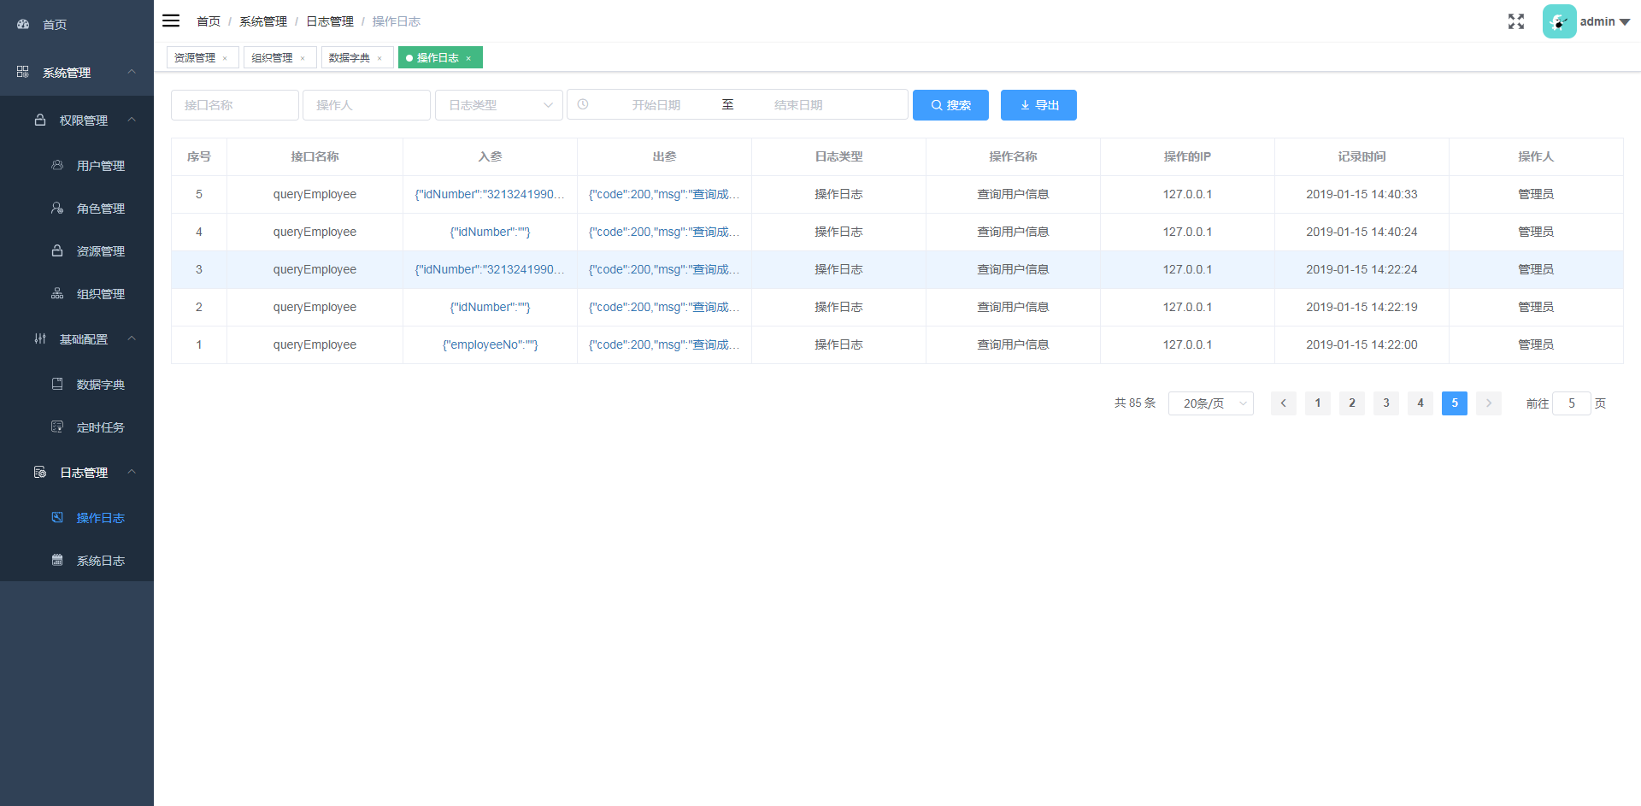This screenshot has width=1641, height=806.
Task: Collapse the 权限管理 submenu chevron
Action: pyautogui.click(x=132, y=120)
